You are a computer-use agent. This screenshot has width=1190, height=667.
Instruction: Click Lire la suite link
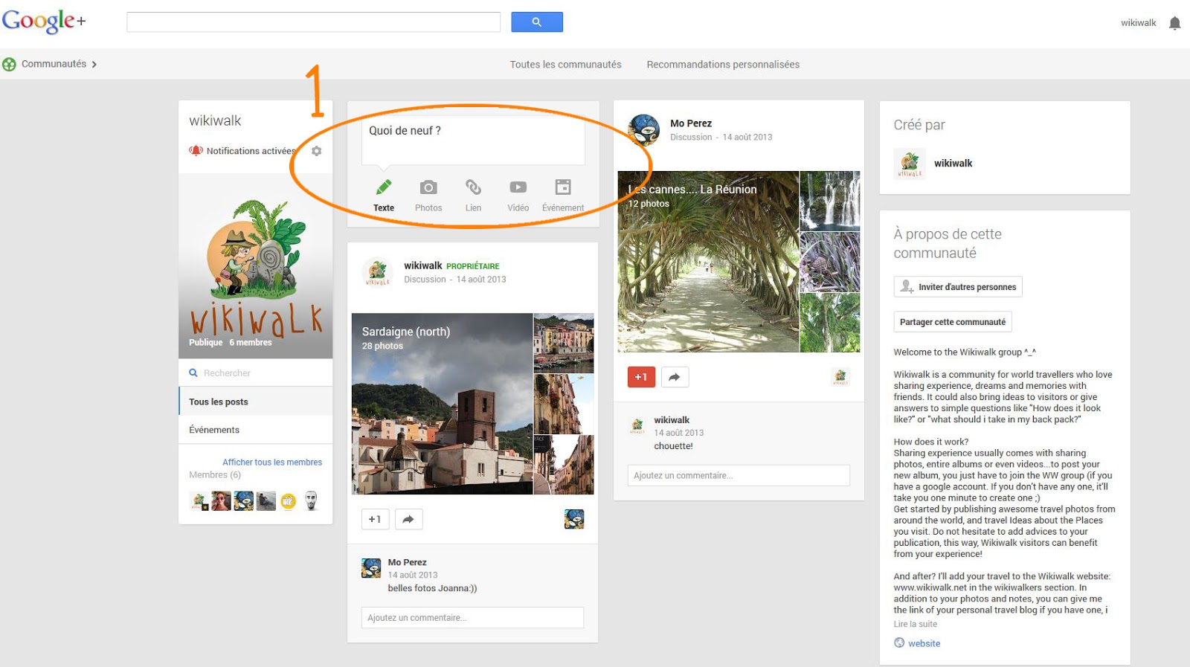(916, 625)
